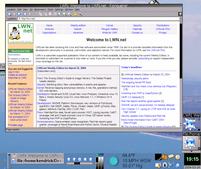
Task: Click the network connections tray icon
Action: point(171,165)
